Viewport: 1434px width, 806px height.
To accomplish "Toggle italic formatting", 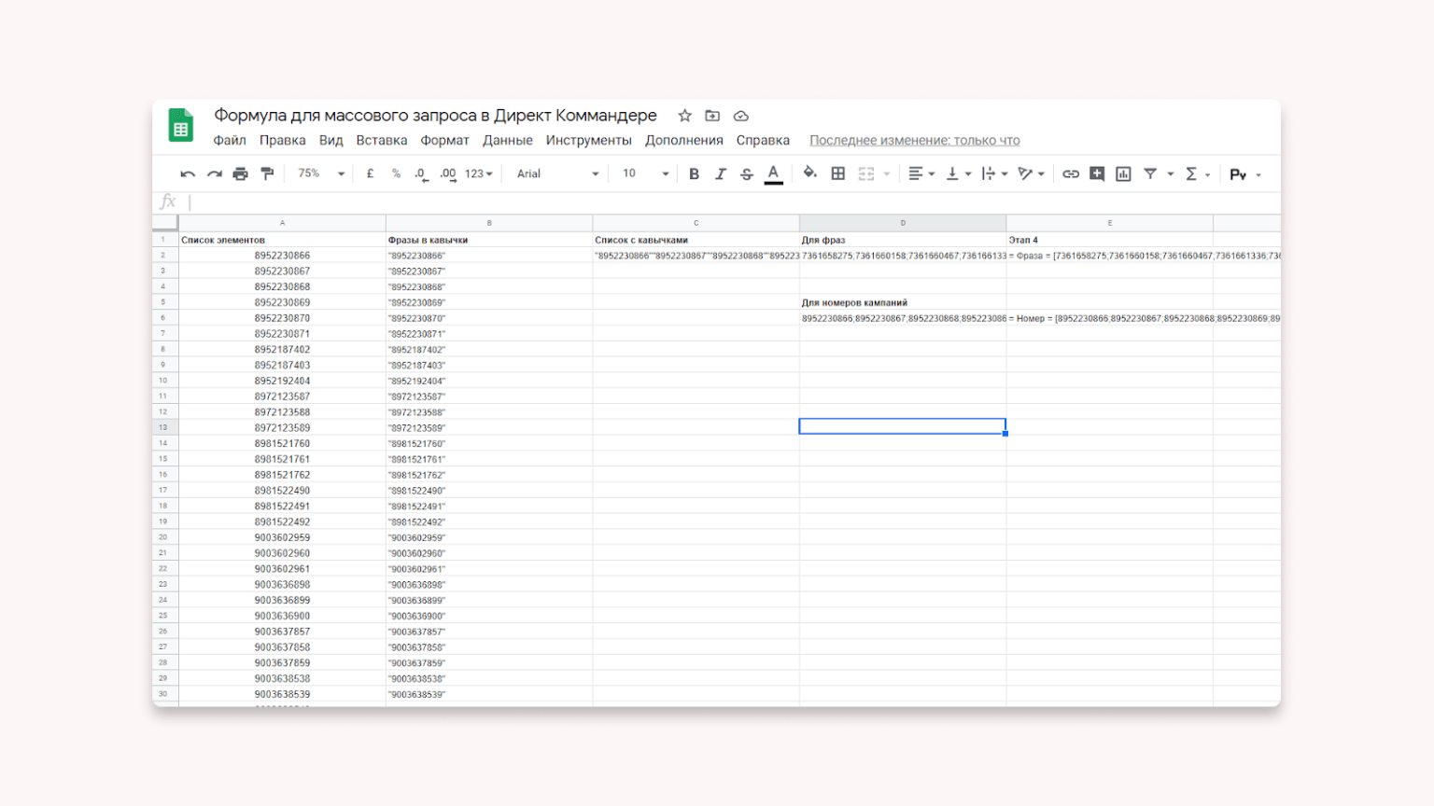I will (x=720, y=174).
